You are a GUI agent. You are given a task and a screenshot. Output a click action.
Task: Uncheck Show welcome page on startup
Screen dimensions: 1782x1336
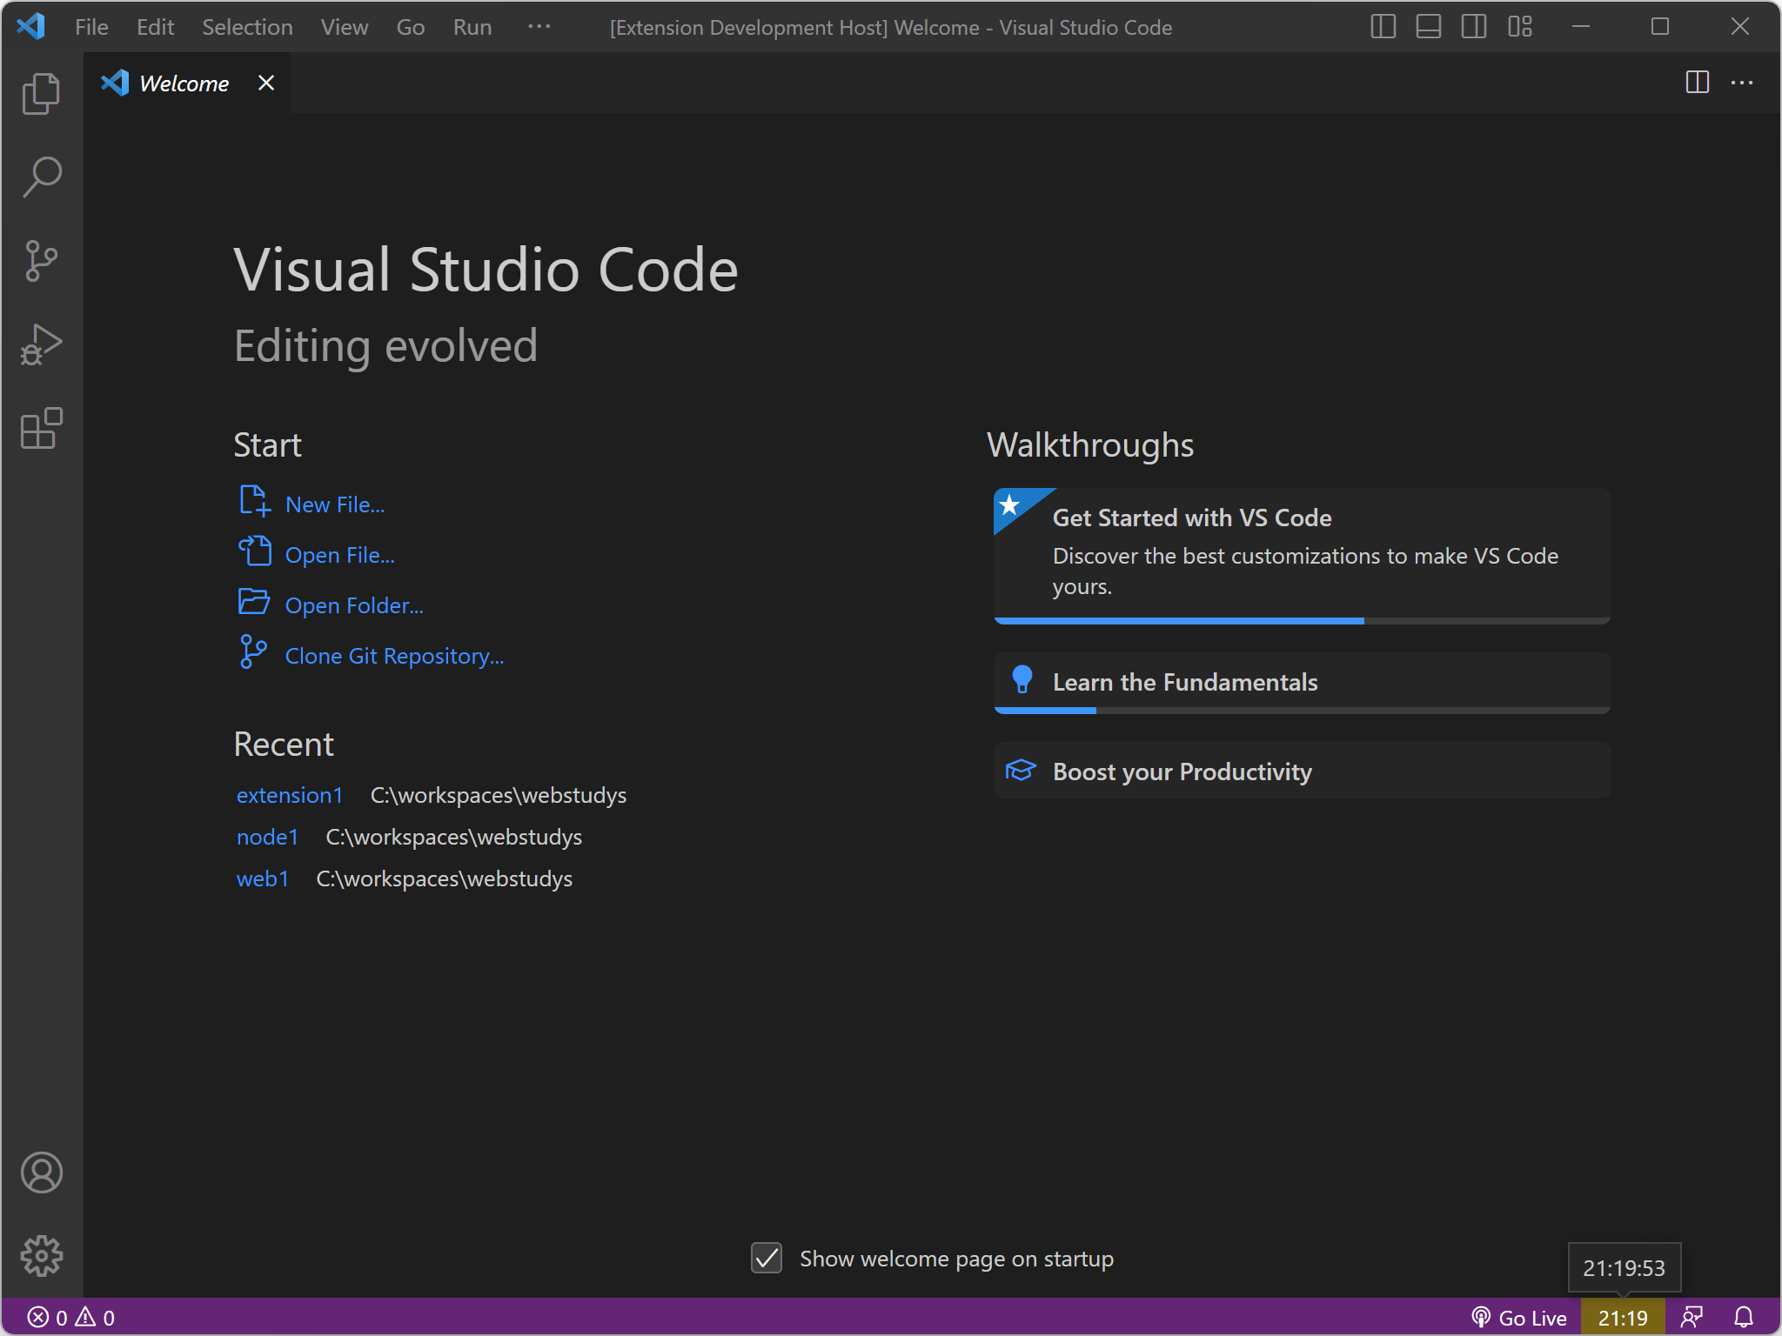pos(767,1258)
